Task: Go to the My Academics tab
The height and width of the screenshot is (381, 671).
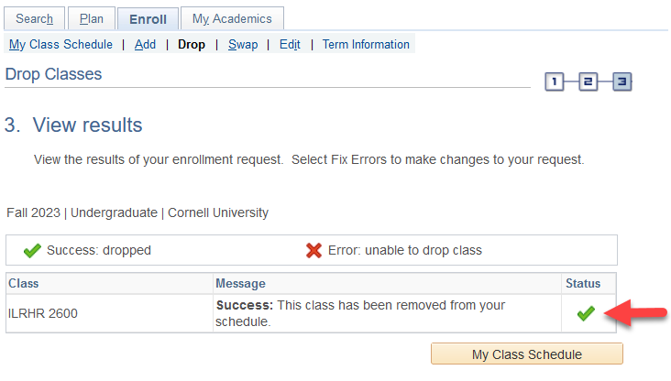Action: [232, 18]
